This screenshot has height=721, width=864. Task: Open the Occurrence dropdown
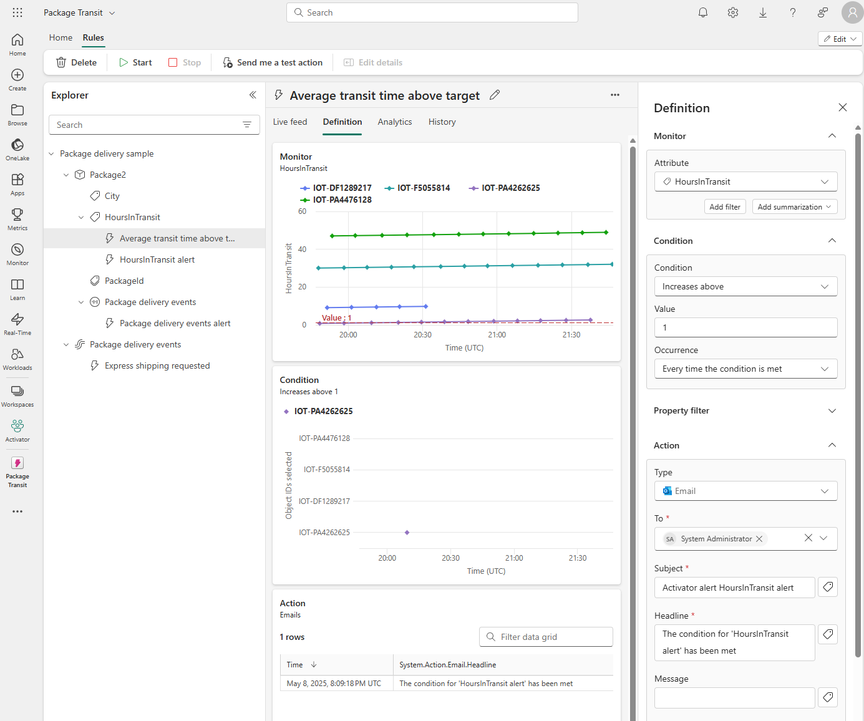pos(745,369)
